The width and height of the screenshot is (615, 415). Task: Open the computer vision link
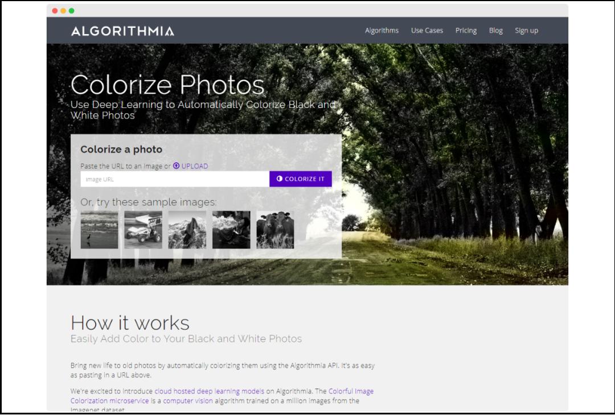[188, 401]
